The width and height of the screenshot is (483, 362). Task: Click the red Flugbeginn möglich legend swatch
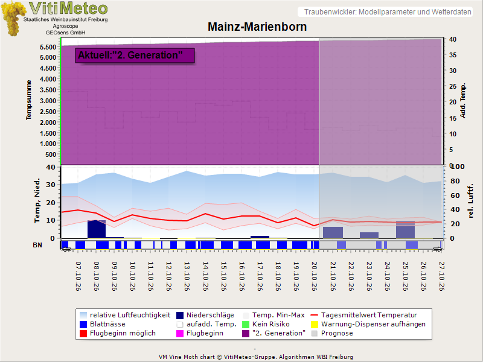(83, 334)
